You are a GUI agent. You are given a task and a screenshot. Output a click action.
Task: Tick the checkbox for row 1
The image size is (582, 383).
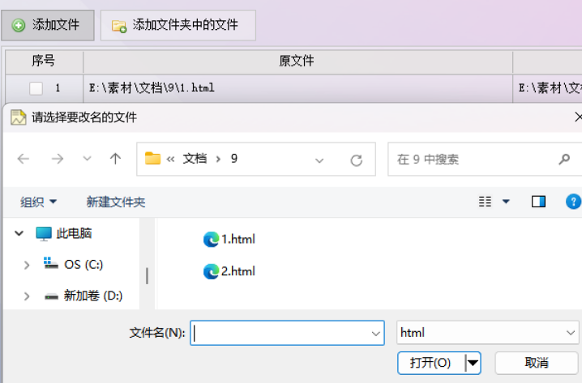point(36,88)
